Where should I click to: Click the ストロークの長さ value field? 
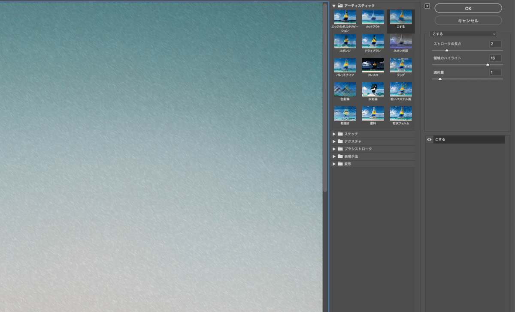coord(495,44)
